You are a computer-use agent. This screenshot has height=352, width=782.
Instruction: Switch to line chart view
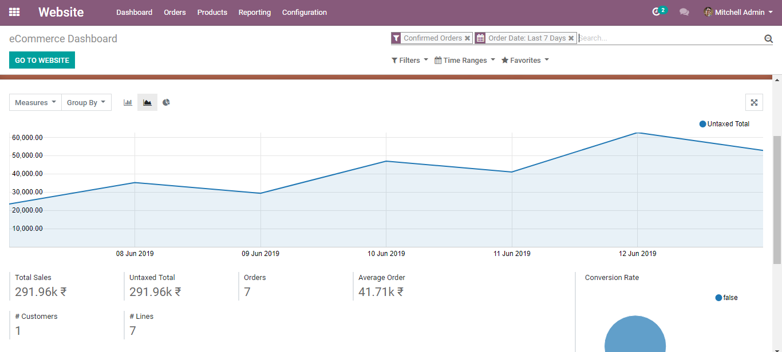(147, 102)
